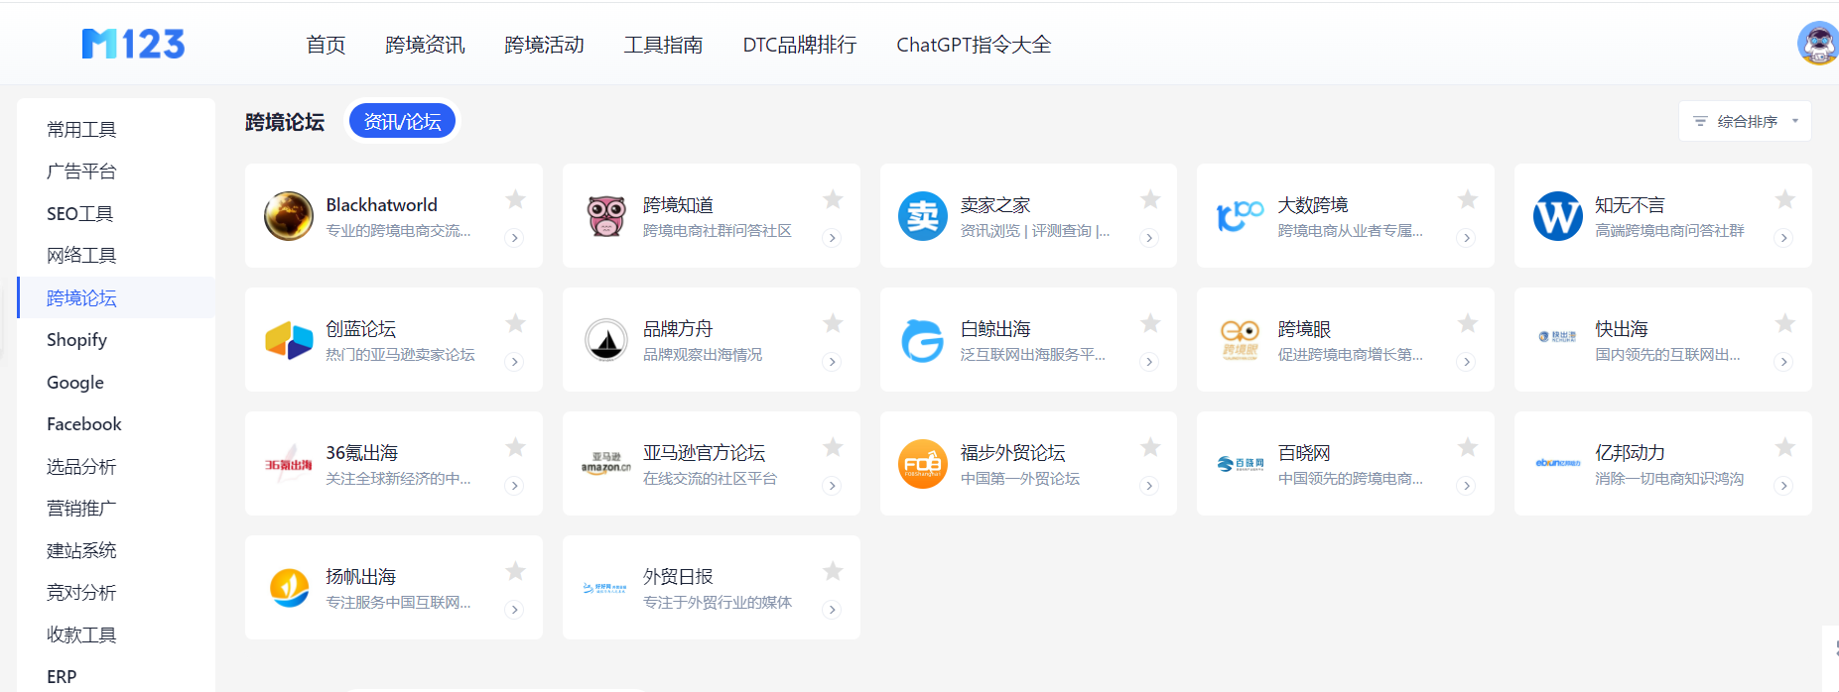Click the 扬帆出海 sail logo
The height and width of the screenshot is (692, 1839).
coord(289,588)
